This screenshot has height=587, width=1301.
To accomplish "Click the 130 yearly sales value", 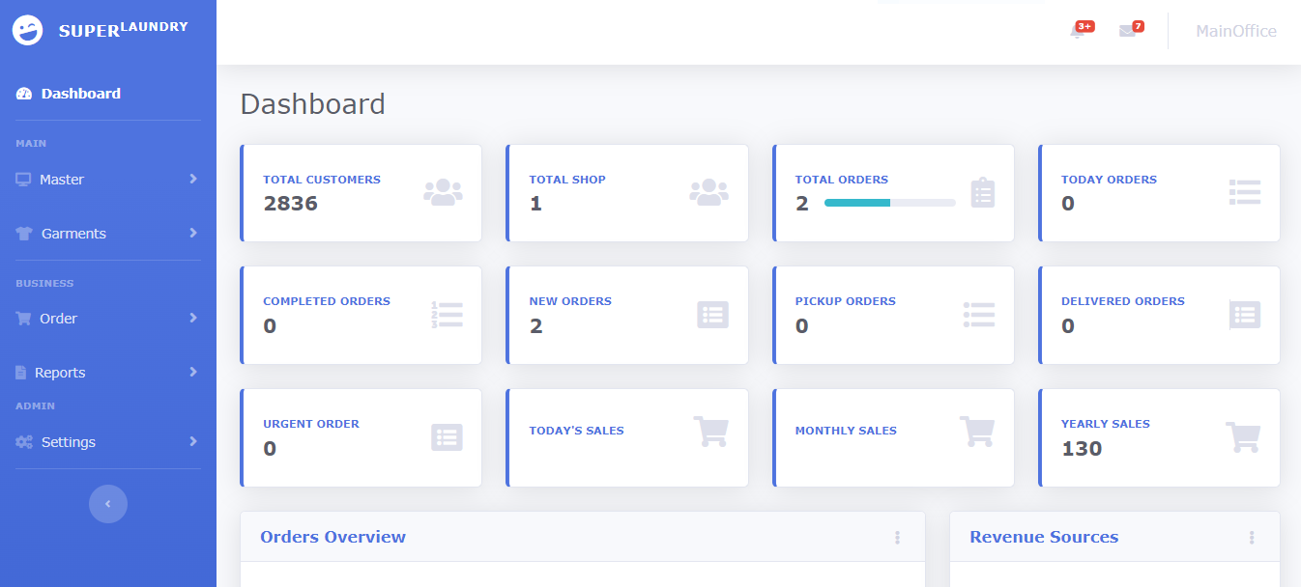I will point(1082,449).
